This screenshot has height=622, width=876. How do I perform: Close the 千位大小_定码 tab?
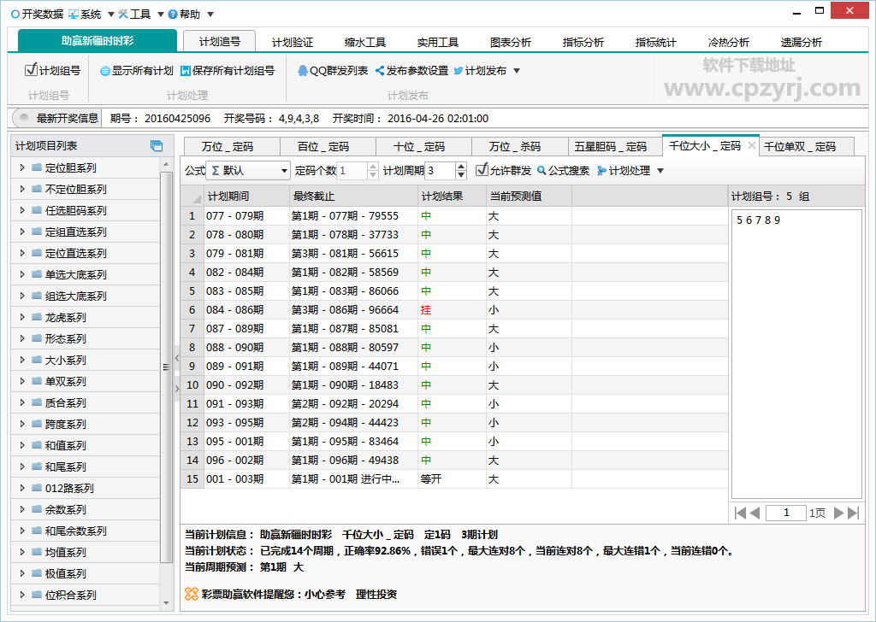(751, 145)
